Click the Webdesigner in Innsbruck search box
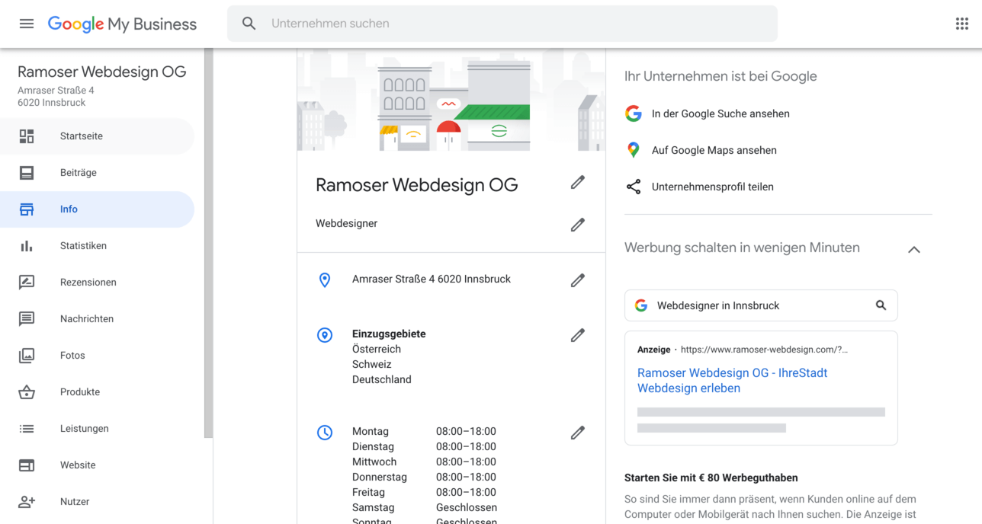This screenshot has width=982, height=524. coord(761,305)
